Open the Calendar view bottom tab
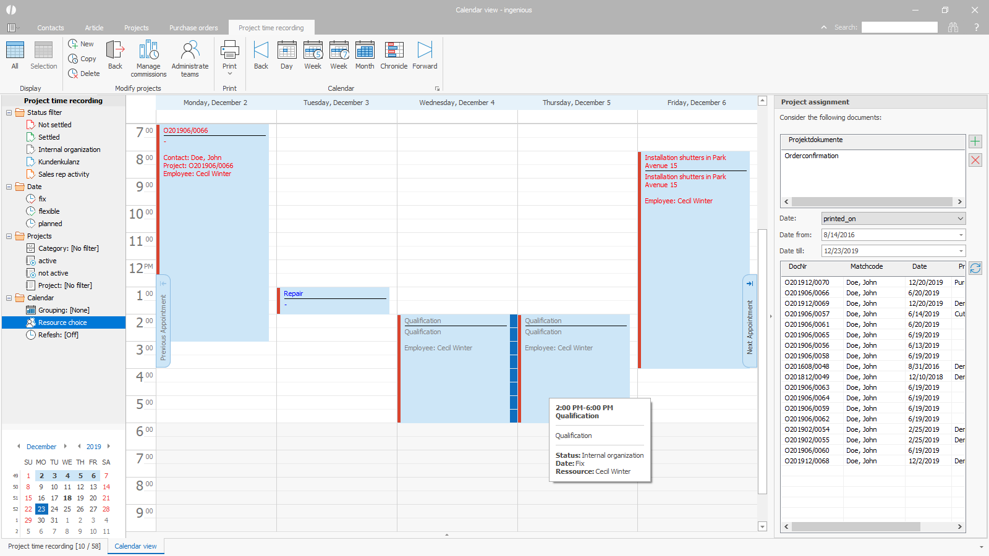989x556 pixels. pos(135,546)
